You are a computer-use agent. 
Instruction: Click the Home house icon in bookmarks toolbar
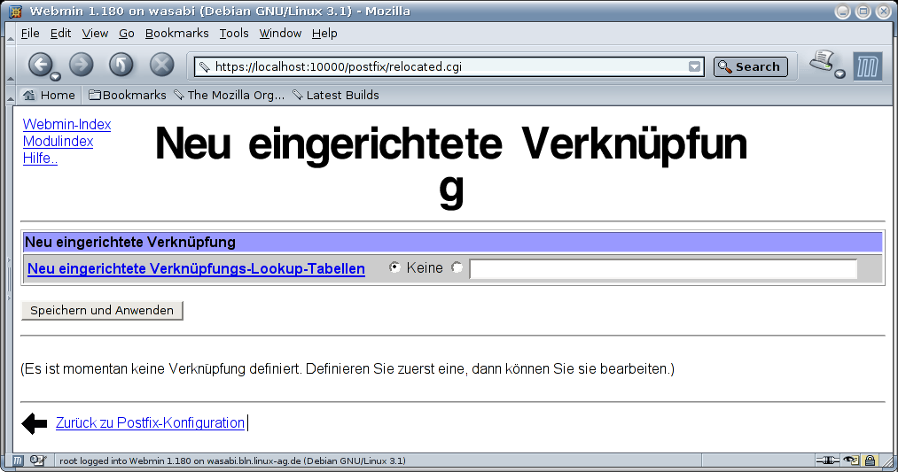coord(28,95)
